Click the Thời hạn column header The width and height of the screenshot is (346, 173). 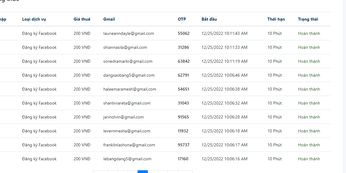point(276,19)
